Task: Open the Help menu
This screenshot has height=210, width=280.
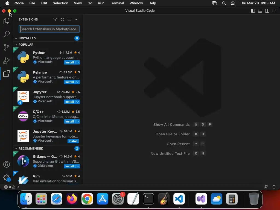Action: (152, 3)
